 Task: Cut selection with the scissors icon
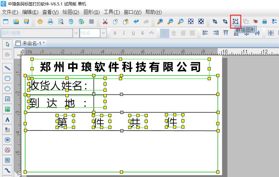[x=105, y=21]
